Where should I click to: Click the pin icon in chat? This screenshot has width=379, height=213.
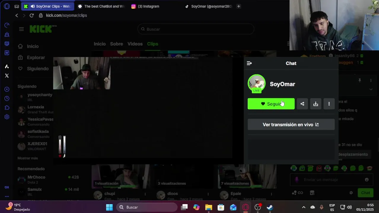pyautogui.click(x=360, y=80)
